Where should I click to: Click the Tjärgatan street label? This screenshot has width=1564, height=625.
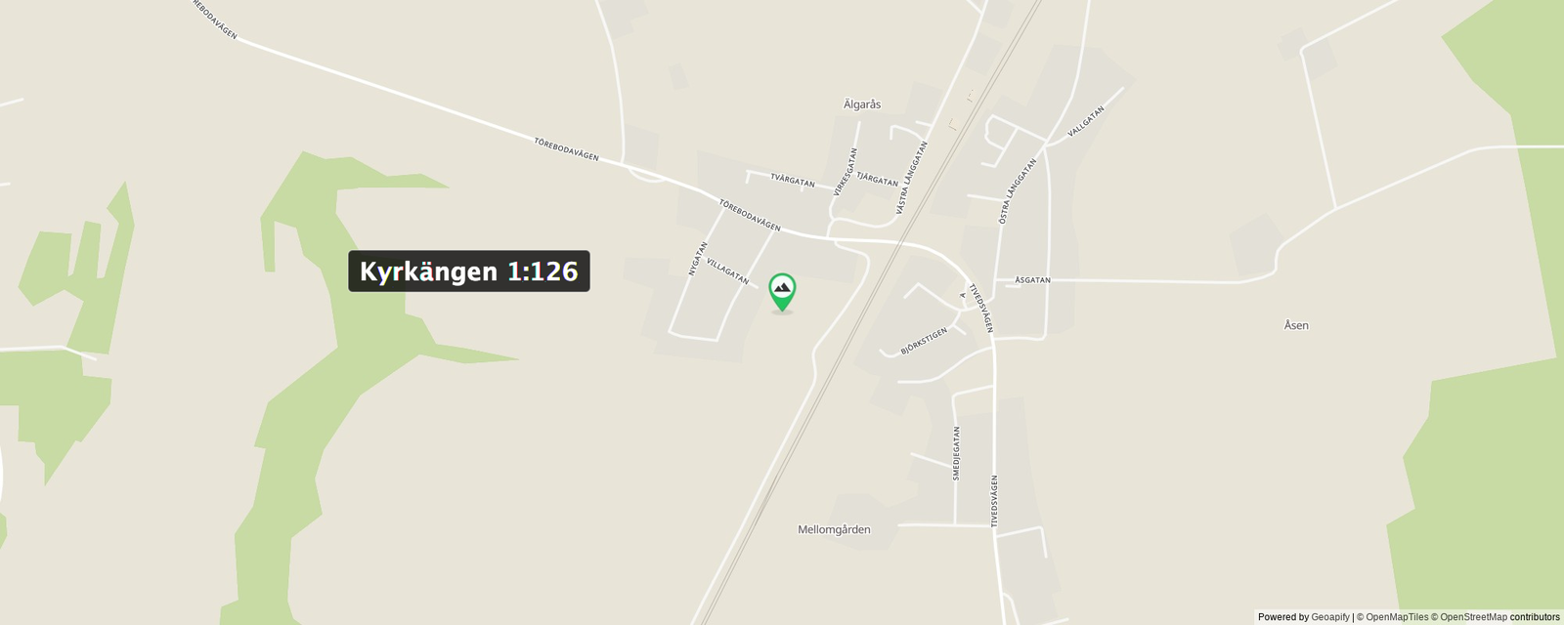(x=877, y=180)
